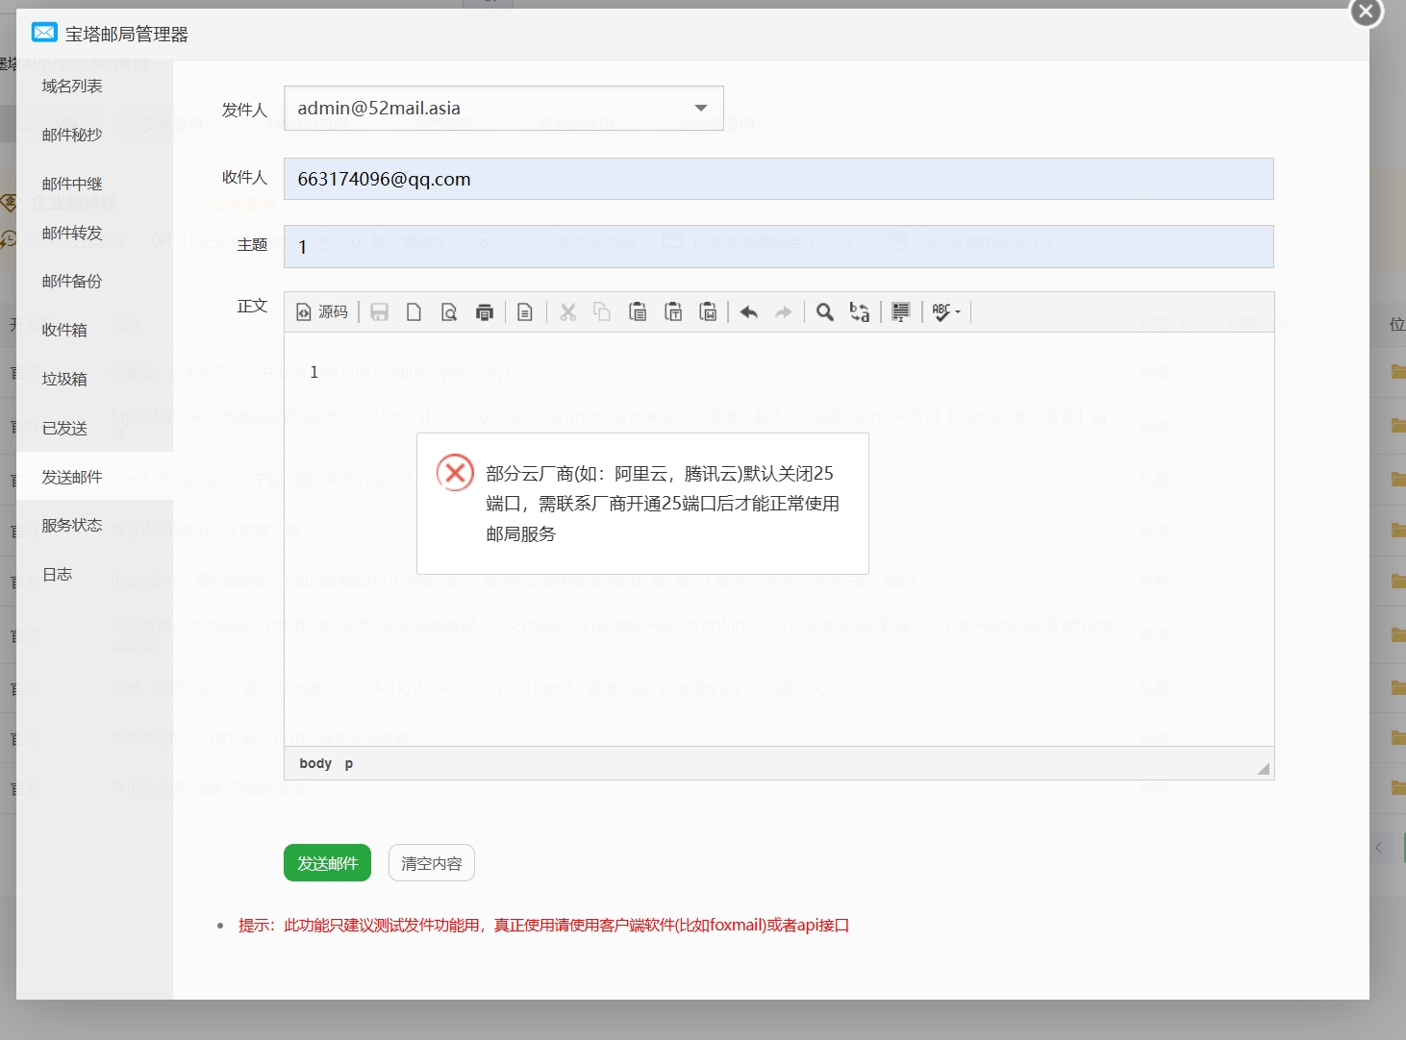The width and height of the screenshot is (1406, 1040).
Task: Click the 发送邮件 send button
Action: tap(327, 862)
